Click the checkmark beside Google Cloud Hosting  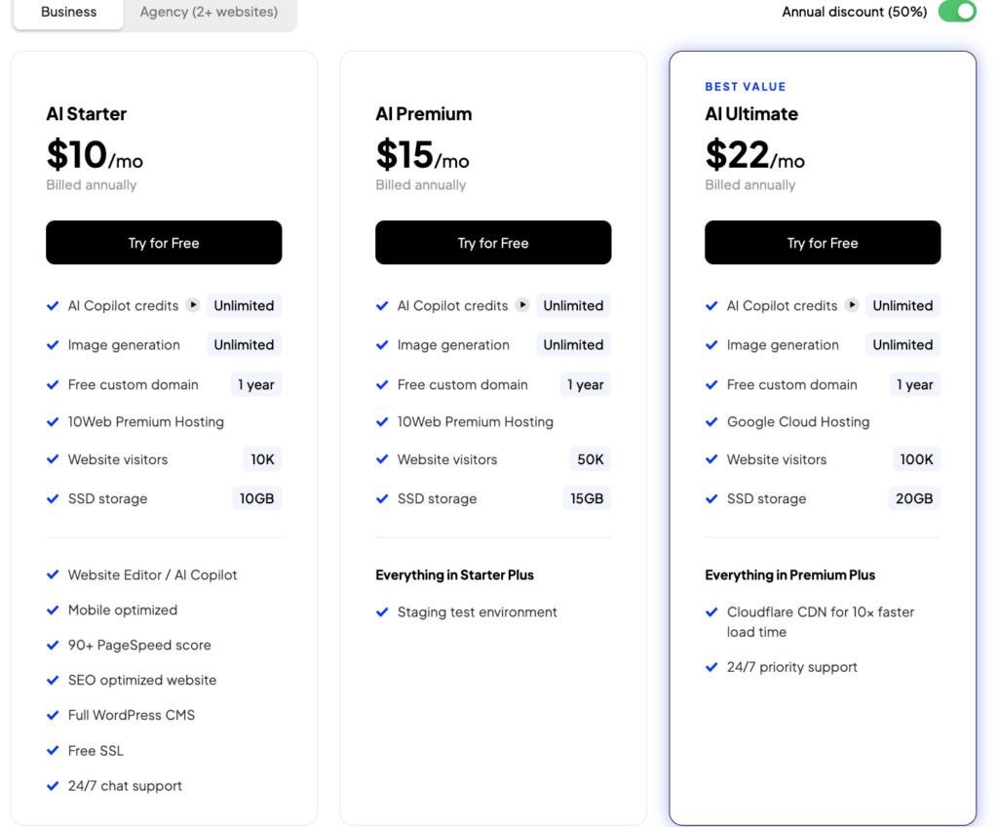point(712,421)
